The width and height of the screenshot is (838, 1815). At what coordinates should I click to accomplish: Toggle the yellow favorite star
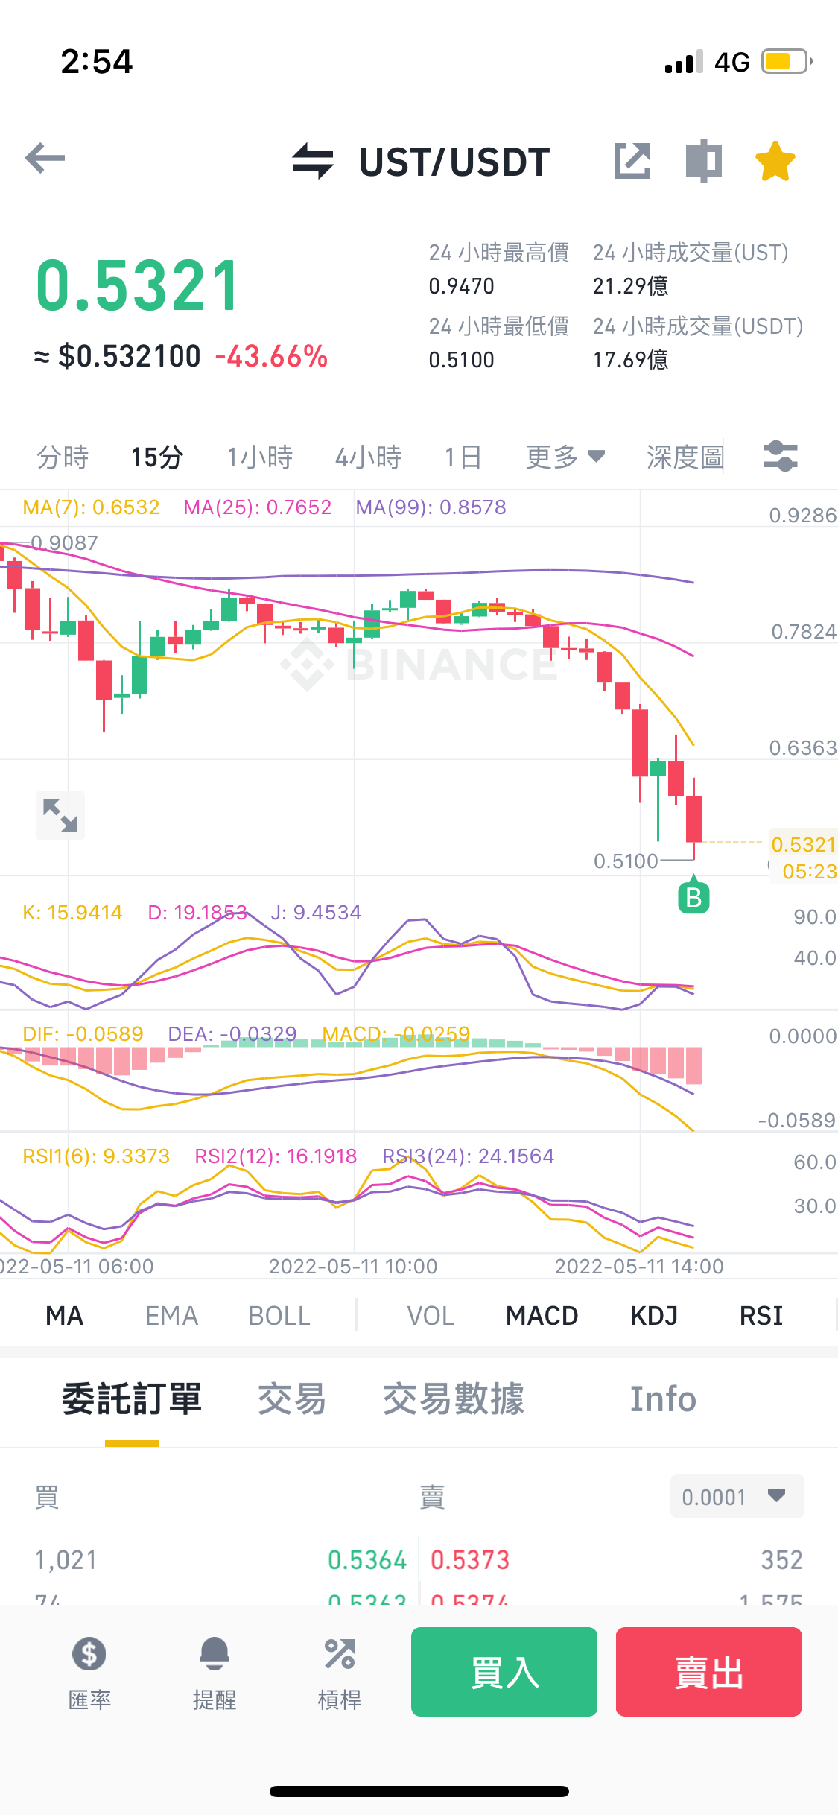(x=775, y=161)
